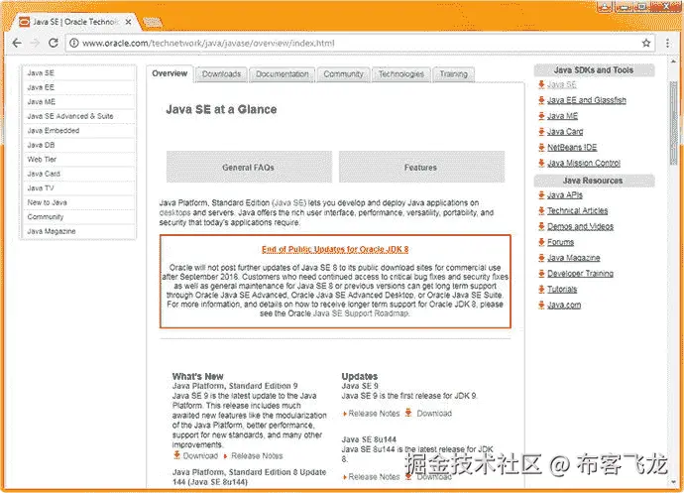Click download icon beside Java Card in SDKs list
The image size is (684, 493).
pos(541,132)
